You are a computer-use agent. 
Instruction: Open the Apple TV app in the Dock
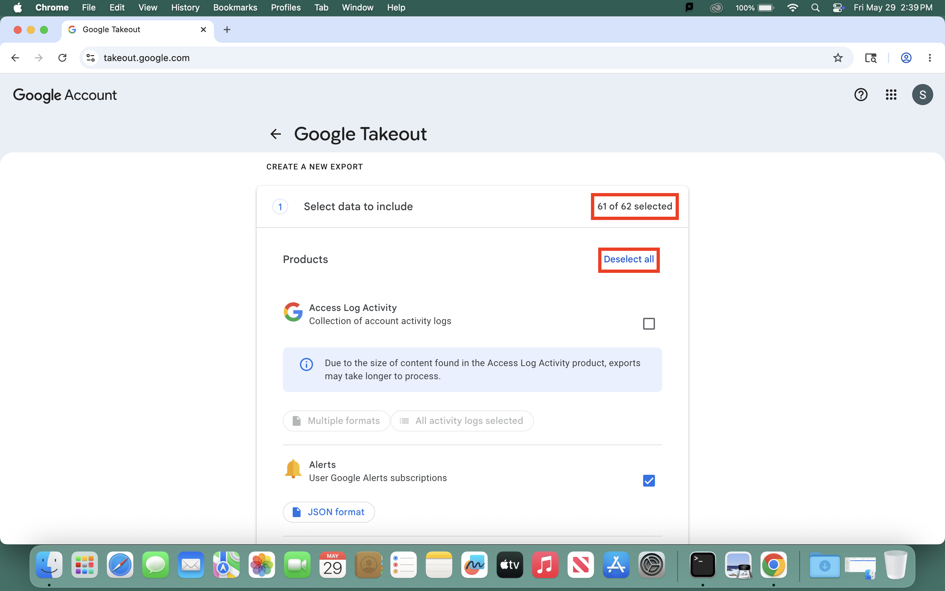click(510, 565)
